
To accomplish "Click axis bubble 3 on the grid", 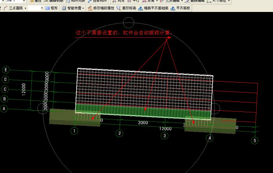I will (x=164, y=136).
